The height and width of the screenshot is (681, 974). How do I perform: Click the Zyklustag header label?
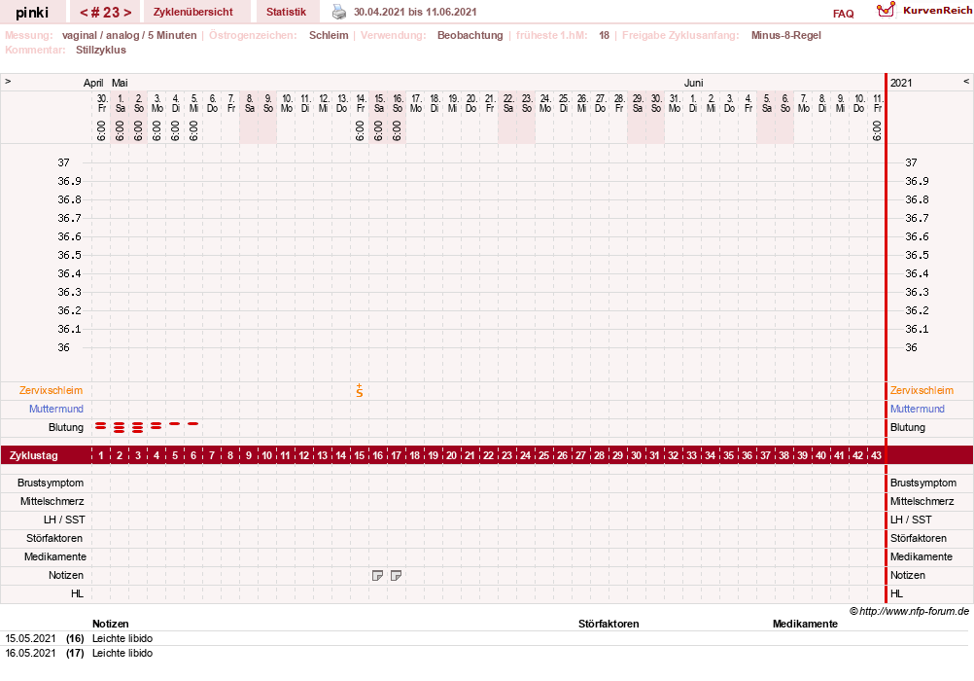tap(34, 456)
